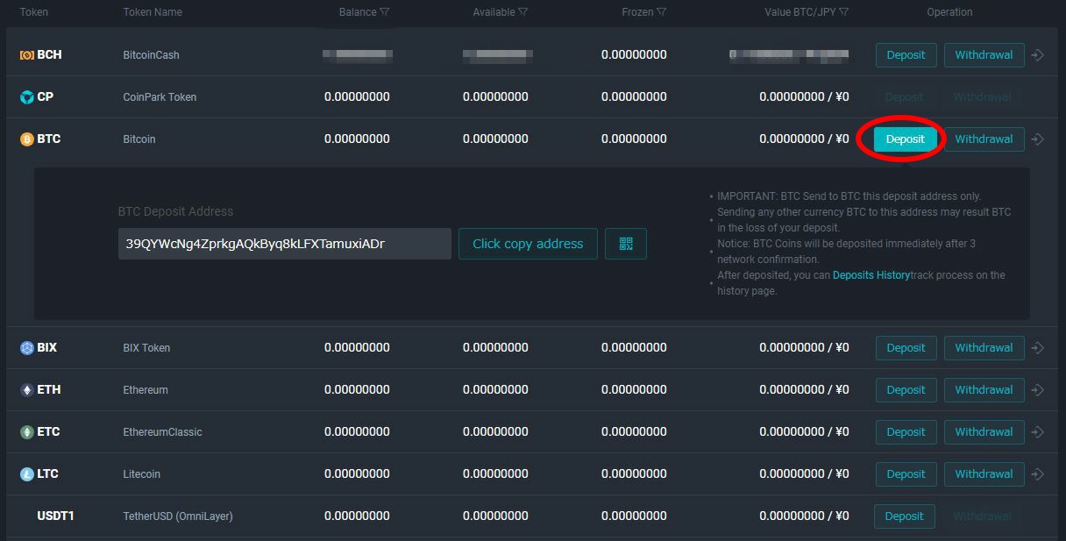Open Deposit for BitcoinCash
Image resolution: width=1066 pixels, height=541 pixels.
tap(906, 55)
